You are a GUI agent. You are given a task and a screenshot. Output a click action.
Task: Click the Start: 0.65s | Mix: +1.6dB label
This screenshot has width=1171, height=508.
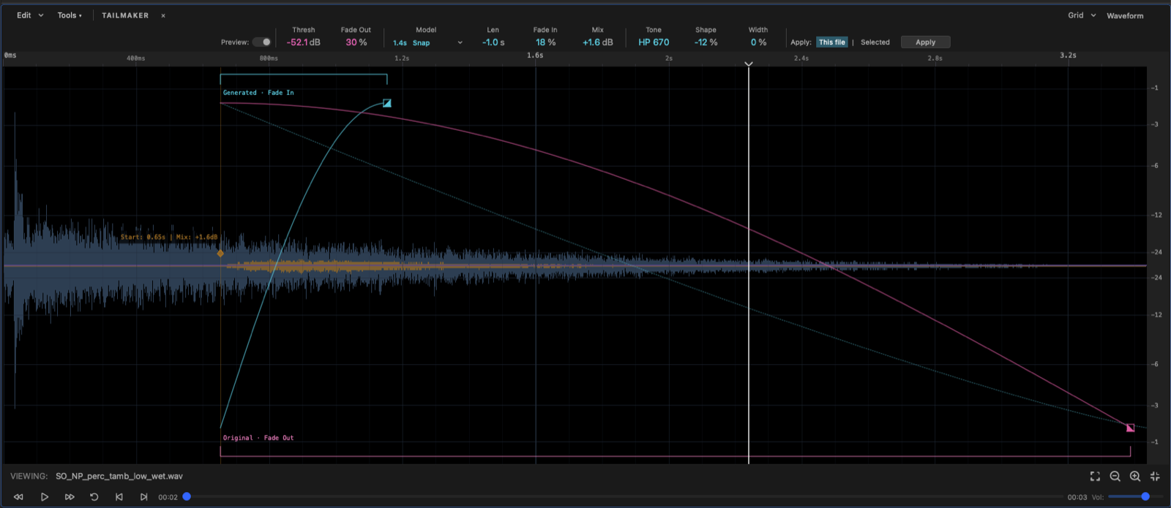point(169,237)
